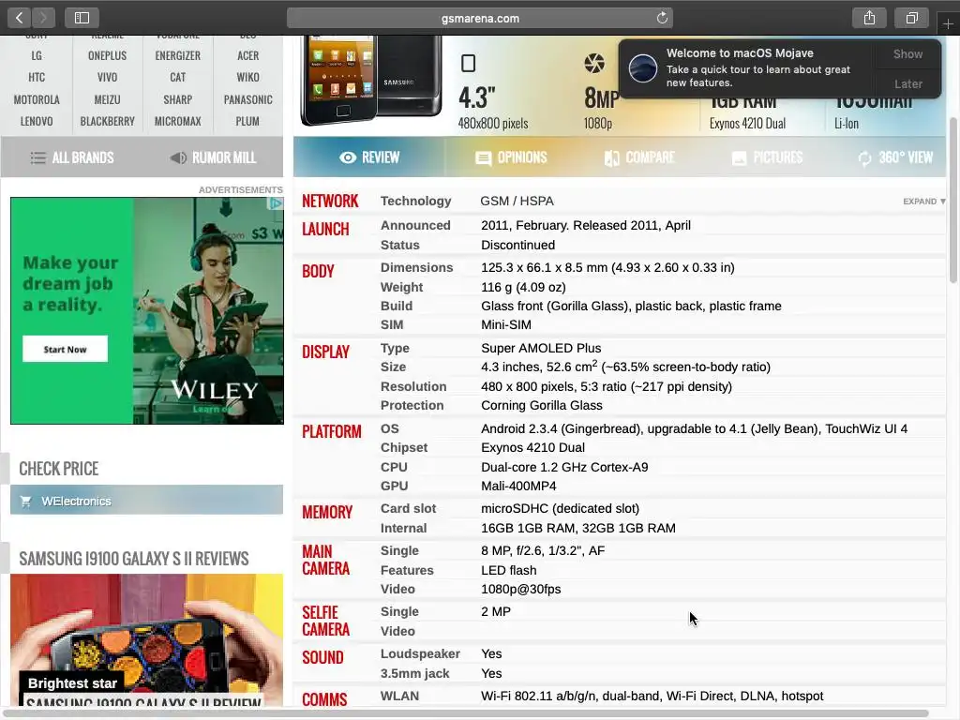This screenshot has width=960, height=720.
Task: Click the Safari forward arrow
Action: [43, 18]
